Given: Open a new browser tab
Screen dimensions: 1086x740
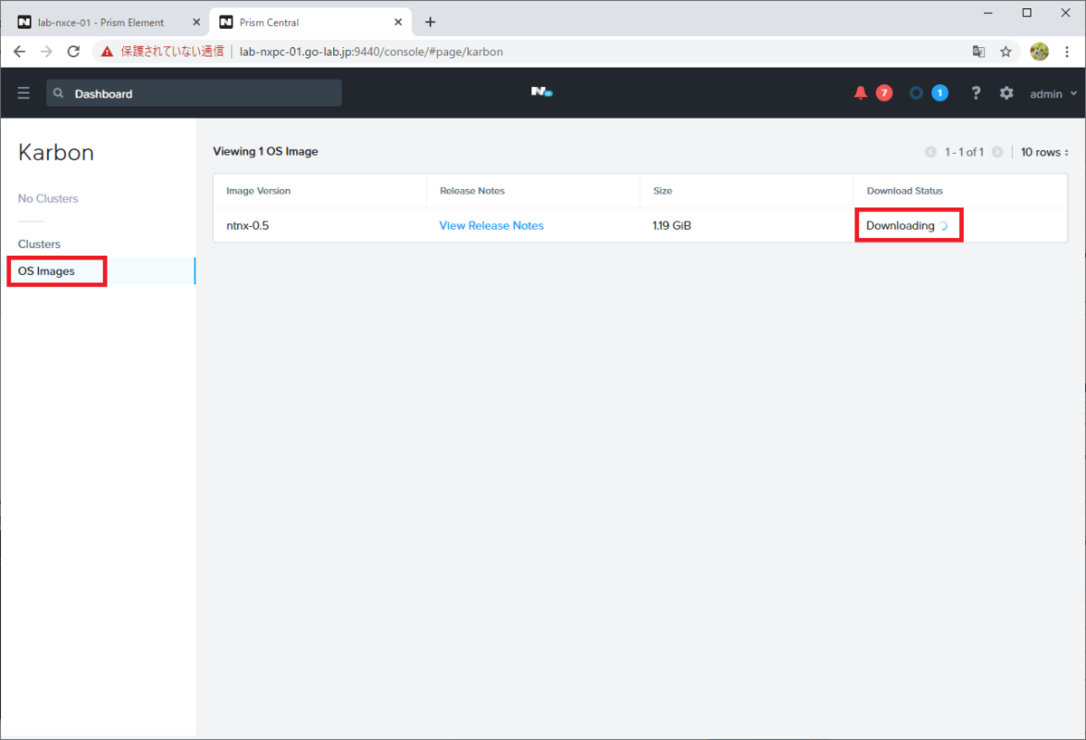Looking at the screenshot, I should (x=430, y=22).
